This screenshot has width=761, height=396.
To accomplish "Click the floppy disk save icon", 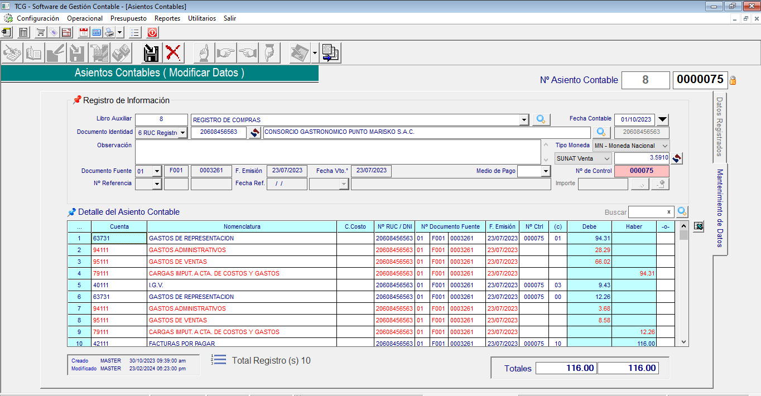I will pyautogui.click(x=152, y=53).
